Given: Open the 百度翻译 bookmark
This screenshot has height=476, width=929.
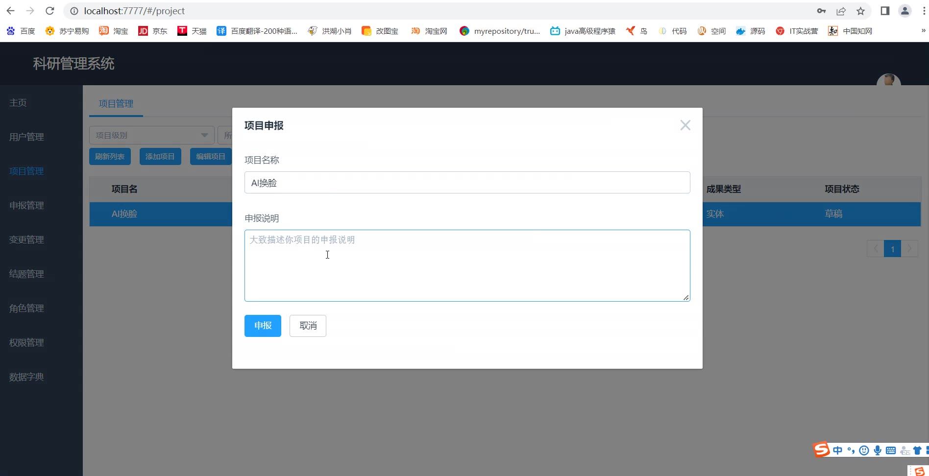Looking at the screenshot, I should (x=257, y=31).
